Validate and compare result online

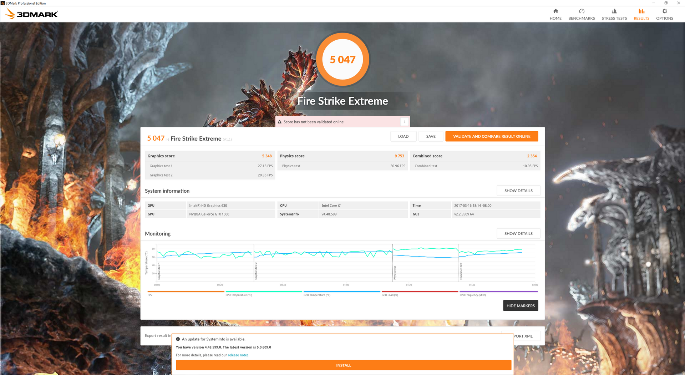(x=492, y=136)
